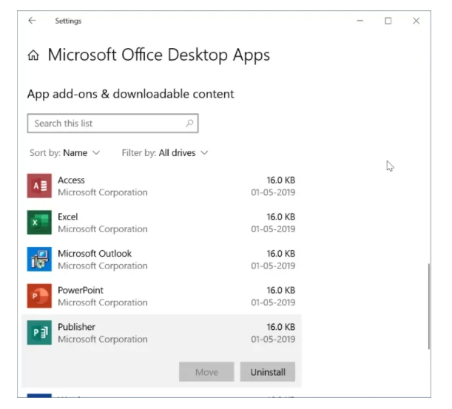Viewport: 452px width, 409px height.
Task: Minimize the Settings window
Action: pos(360,21)
